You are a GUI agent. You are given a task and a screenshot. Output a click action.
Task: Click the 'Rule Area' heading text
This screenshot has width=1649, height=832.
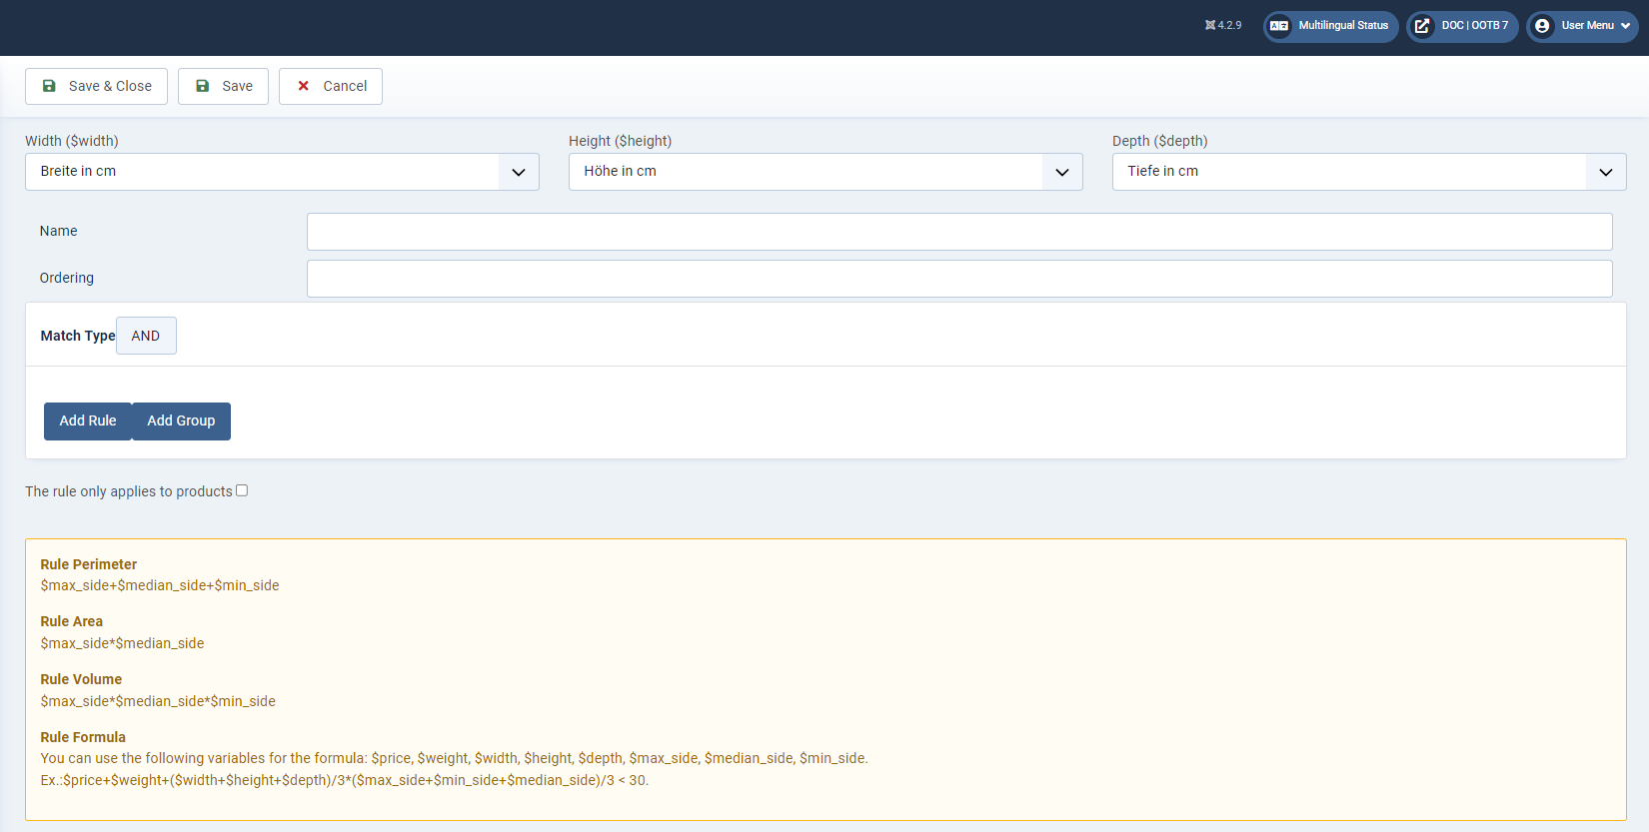click(x=72, y=621)
